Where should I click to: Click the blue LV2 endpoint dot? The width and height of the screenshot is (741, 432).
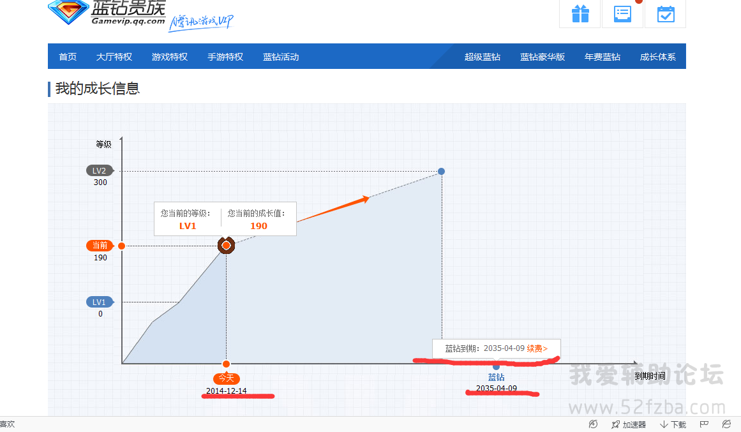click(x=442, y=171)
